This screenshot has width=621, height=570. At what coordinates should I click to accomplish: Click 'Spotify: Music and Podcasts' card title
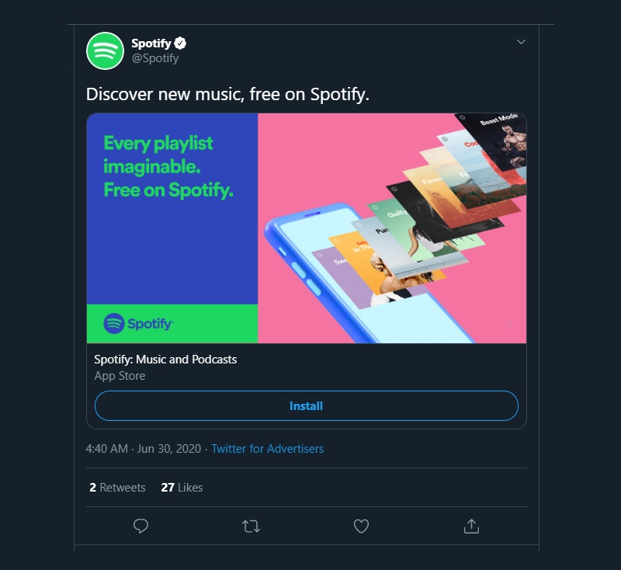tap(165, 360)
